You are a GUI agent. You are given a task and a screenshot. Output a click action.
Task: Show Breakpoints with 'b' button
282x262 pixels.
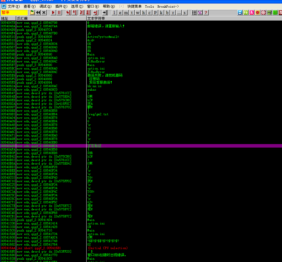167,13
